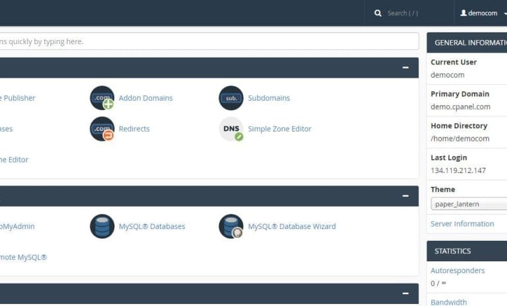Click the magnifier search icon in header
Viewport: 507px width, 306px height.
[x=378, y=13]
